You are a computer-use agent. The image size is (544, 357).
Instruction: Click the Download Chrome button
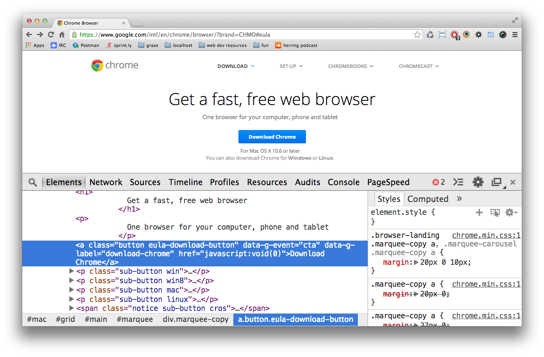pyautogui.click(x=272, y=137)
